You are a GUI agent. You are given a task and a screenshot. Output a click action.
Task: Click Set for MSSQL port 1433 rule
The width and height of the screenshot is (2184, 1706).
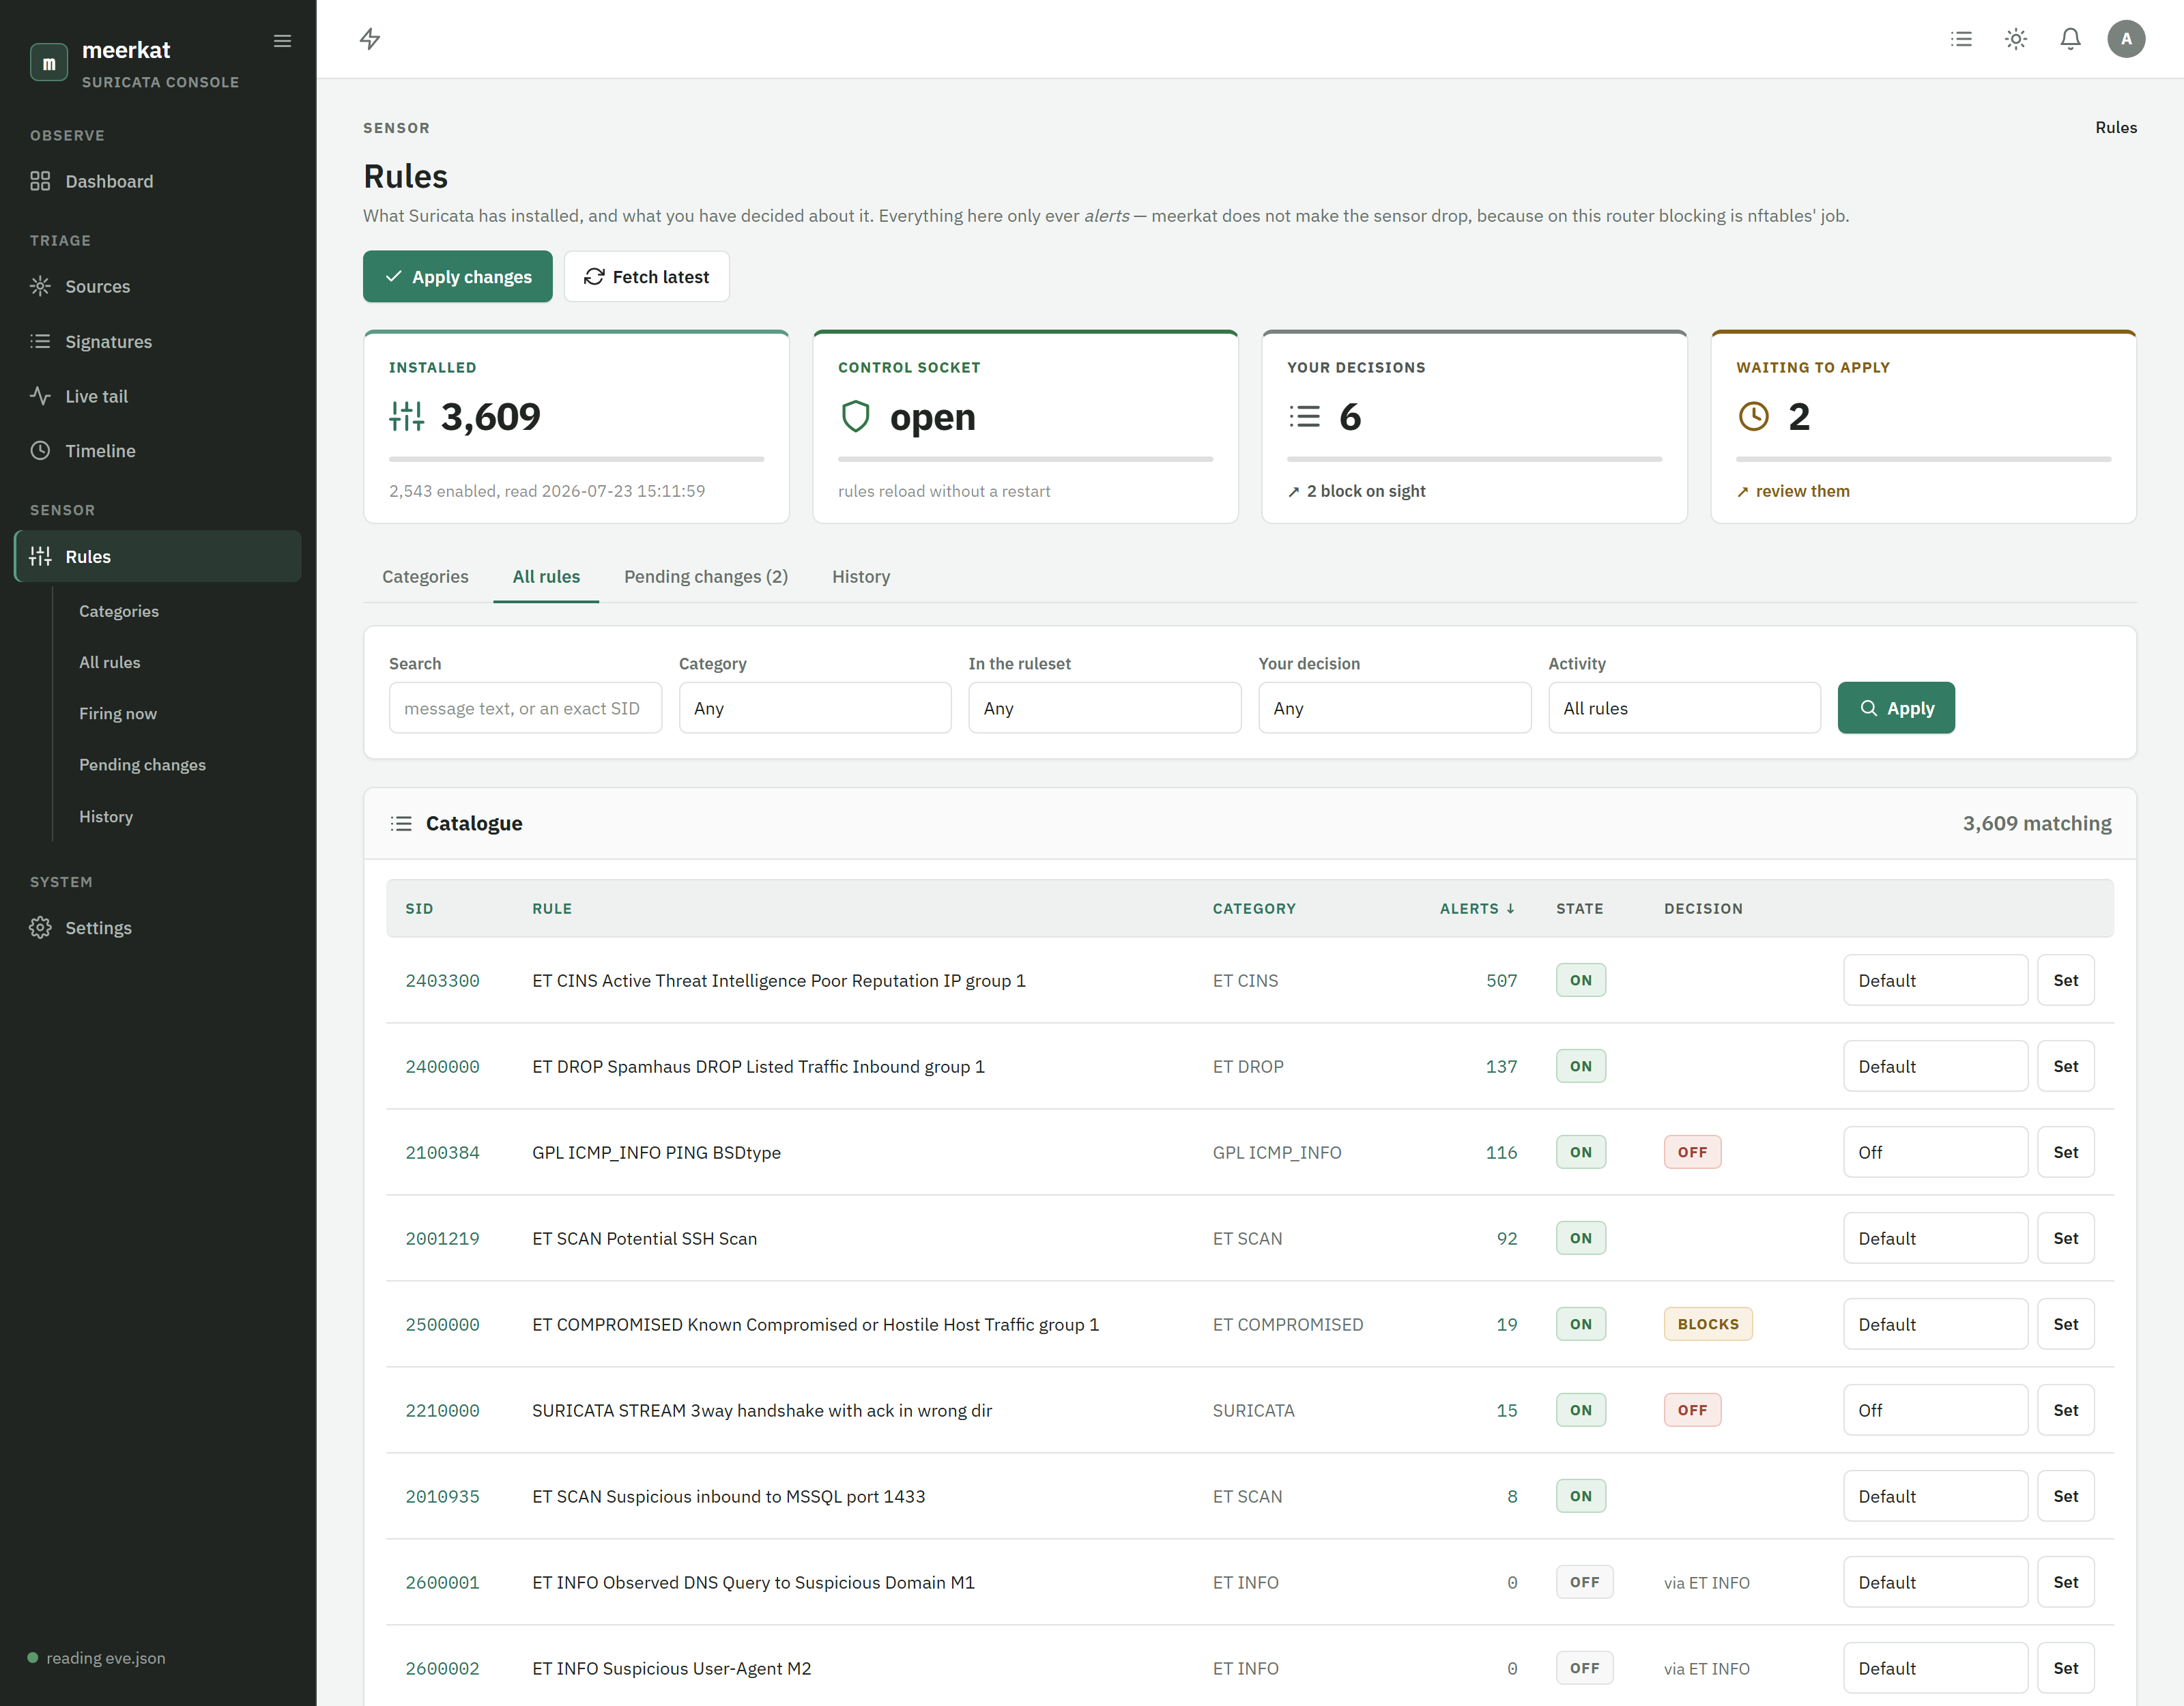[2066, 1496]
